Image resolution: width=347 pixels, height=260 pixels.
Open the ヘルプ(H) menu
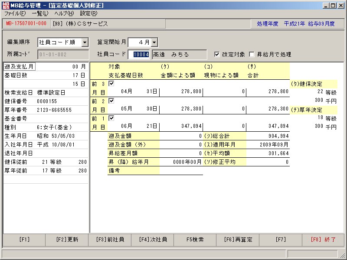pyautogui.click(x=64, y=13)
